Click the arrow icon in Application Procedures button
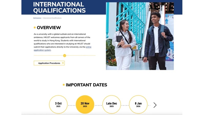 pyautogui.click(x=63, y=63)
